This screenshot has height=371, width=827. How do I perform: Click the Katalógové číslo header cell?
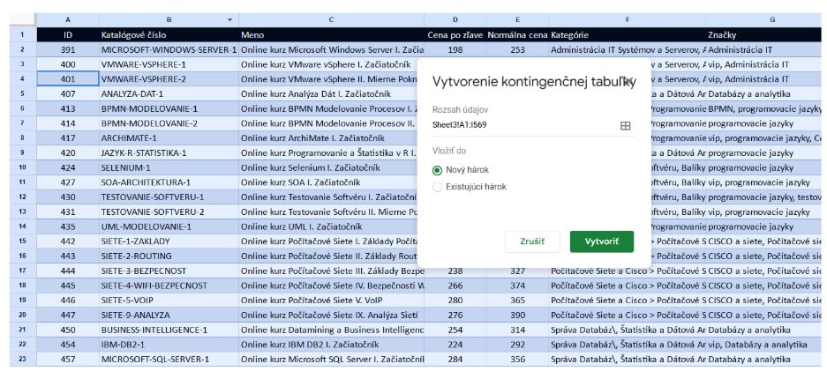169,34
